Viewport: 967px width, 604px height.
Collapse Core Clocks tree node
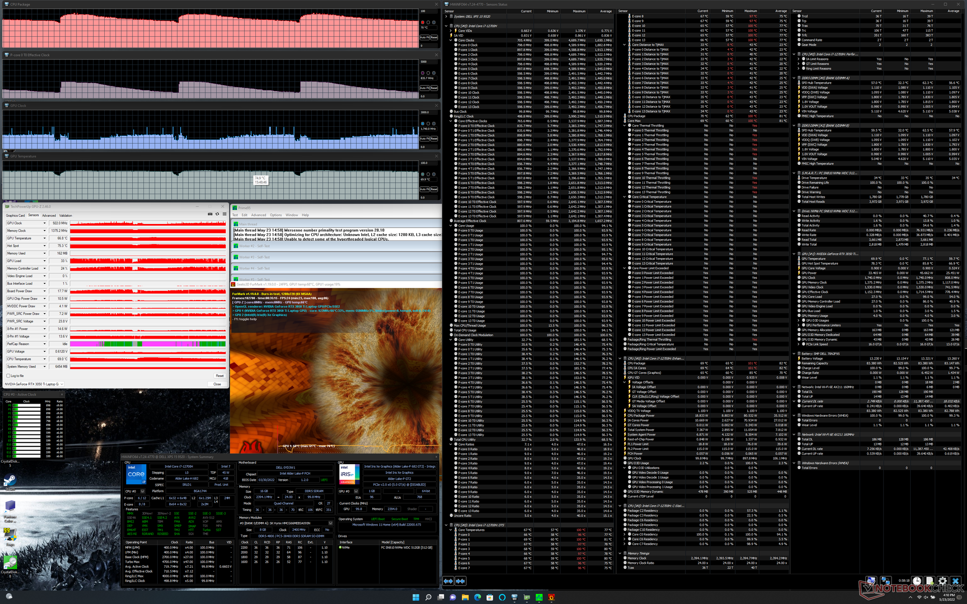(450, 40)
